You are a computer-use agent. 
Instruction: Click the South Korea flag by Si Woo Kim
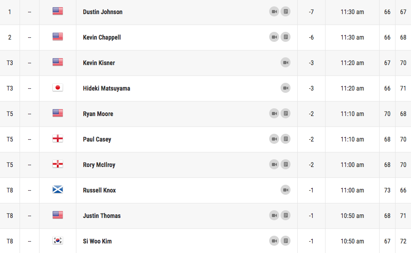point(58,240)
